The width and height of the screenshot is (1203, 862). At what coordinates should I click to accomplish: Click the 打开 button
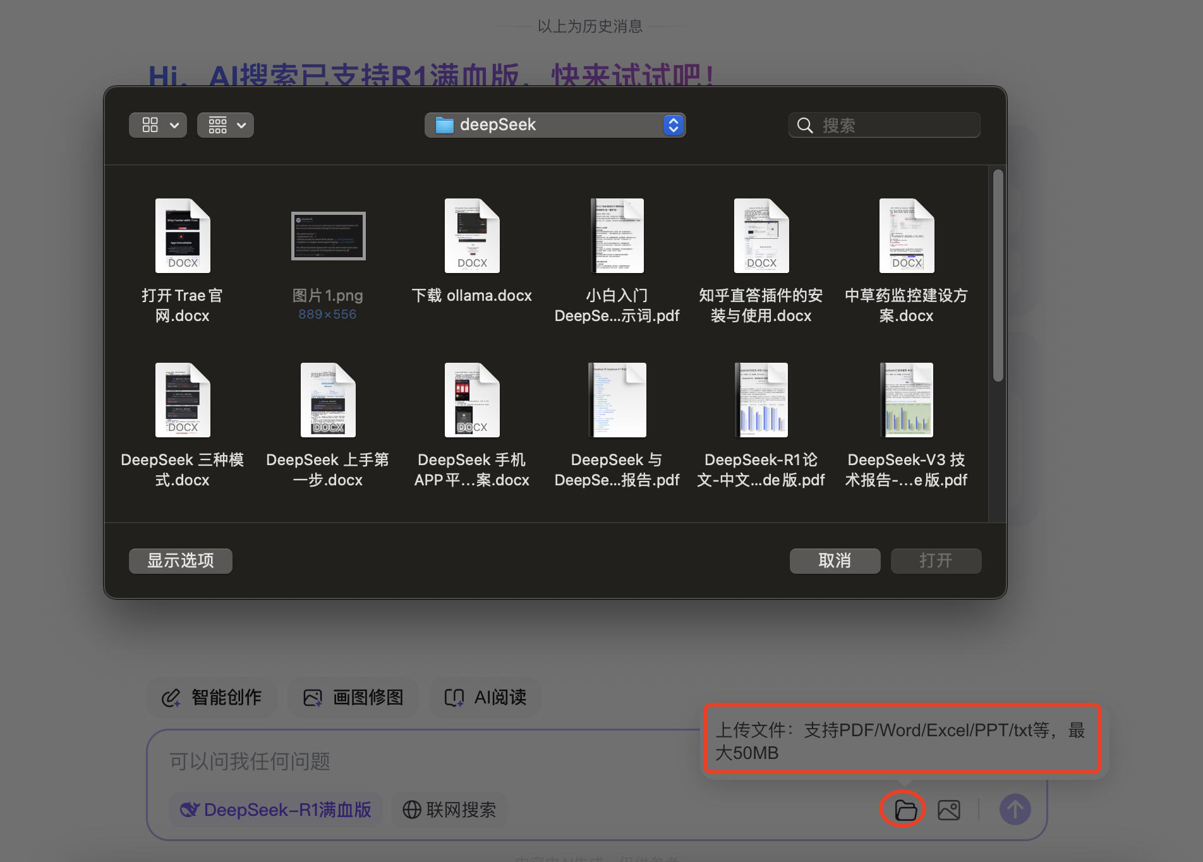936,561
